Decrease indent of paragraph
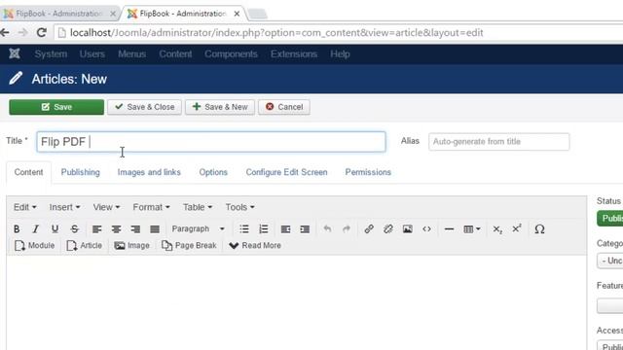Viewport: 623px width, 350px height. point(285,229)
